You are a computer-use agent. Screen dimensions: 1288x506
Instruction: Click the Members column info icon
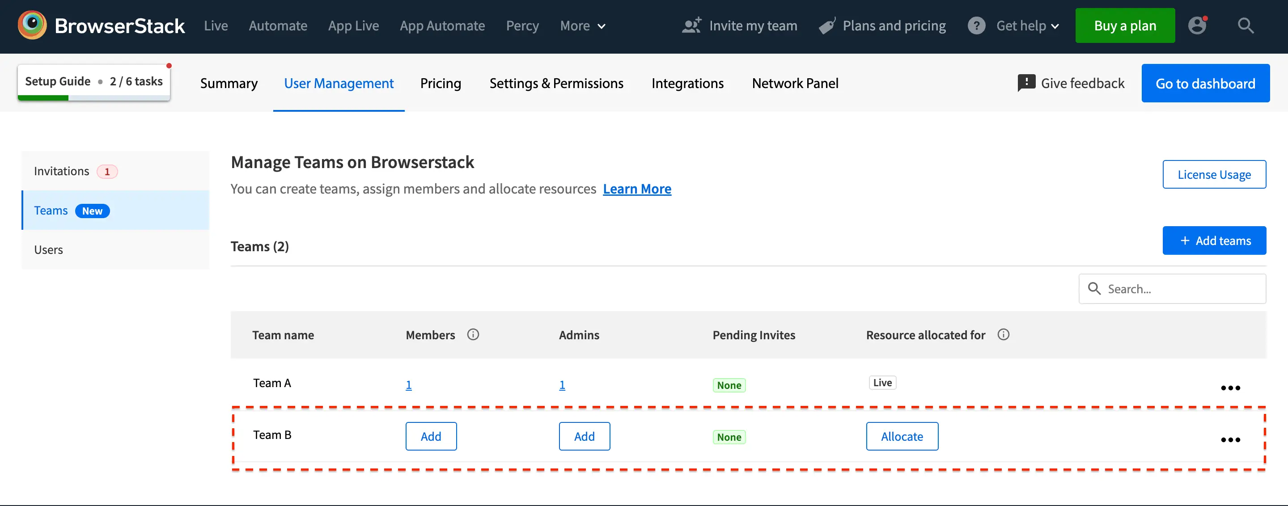pos(473,335)
